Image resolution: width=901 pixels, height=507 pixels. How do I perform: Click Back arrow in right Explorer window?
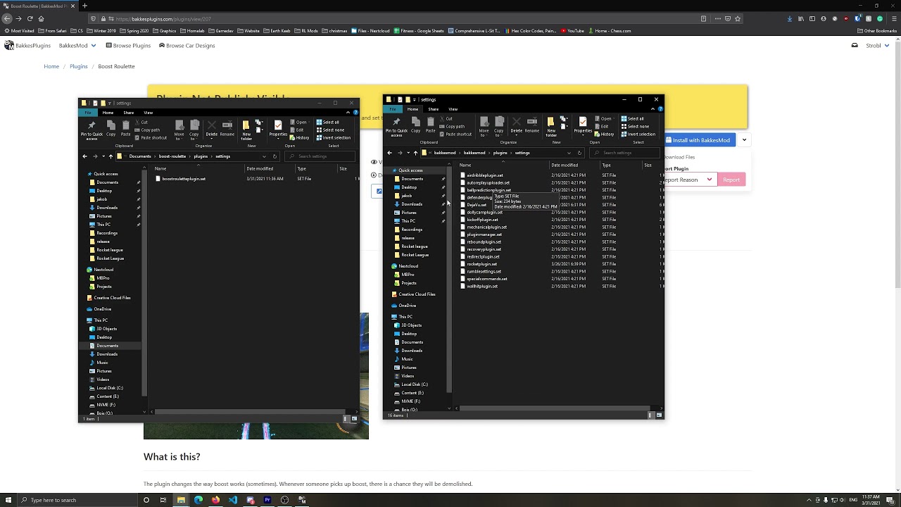[389, 153]
